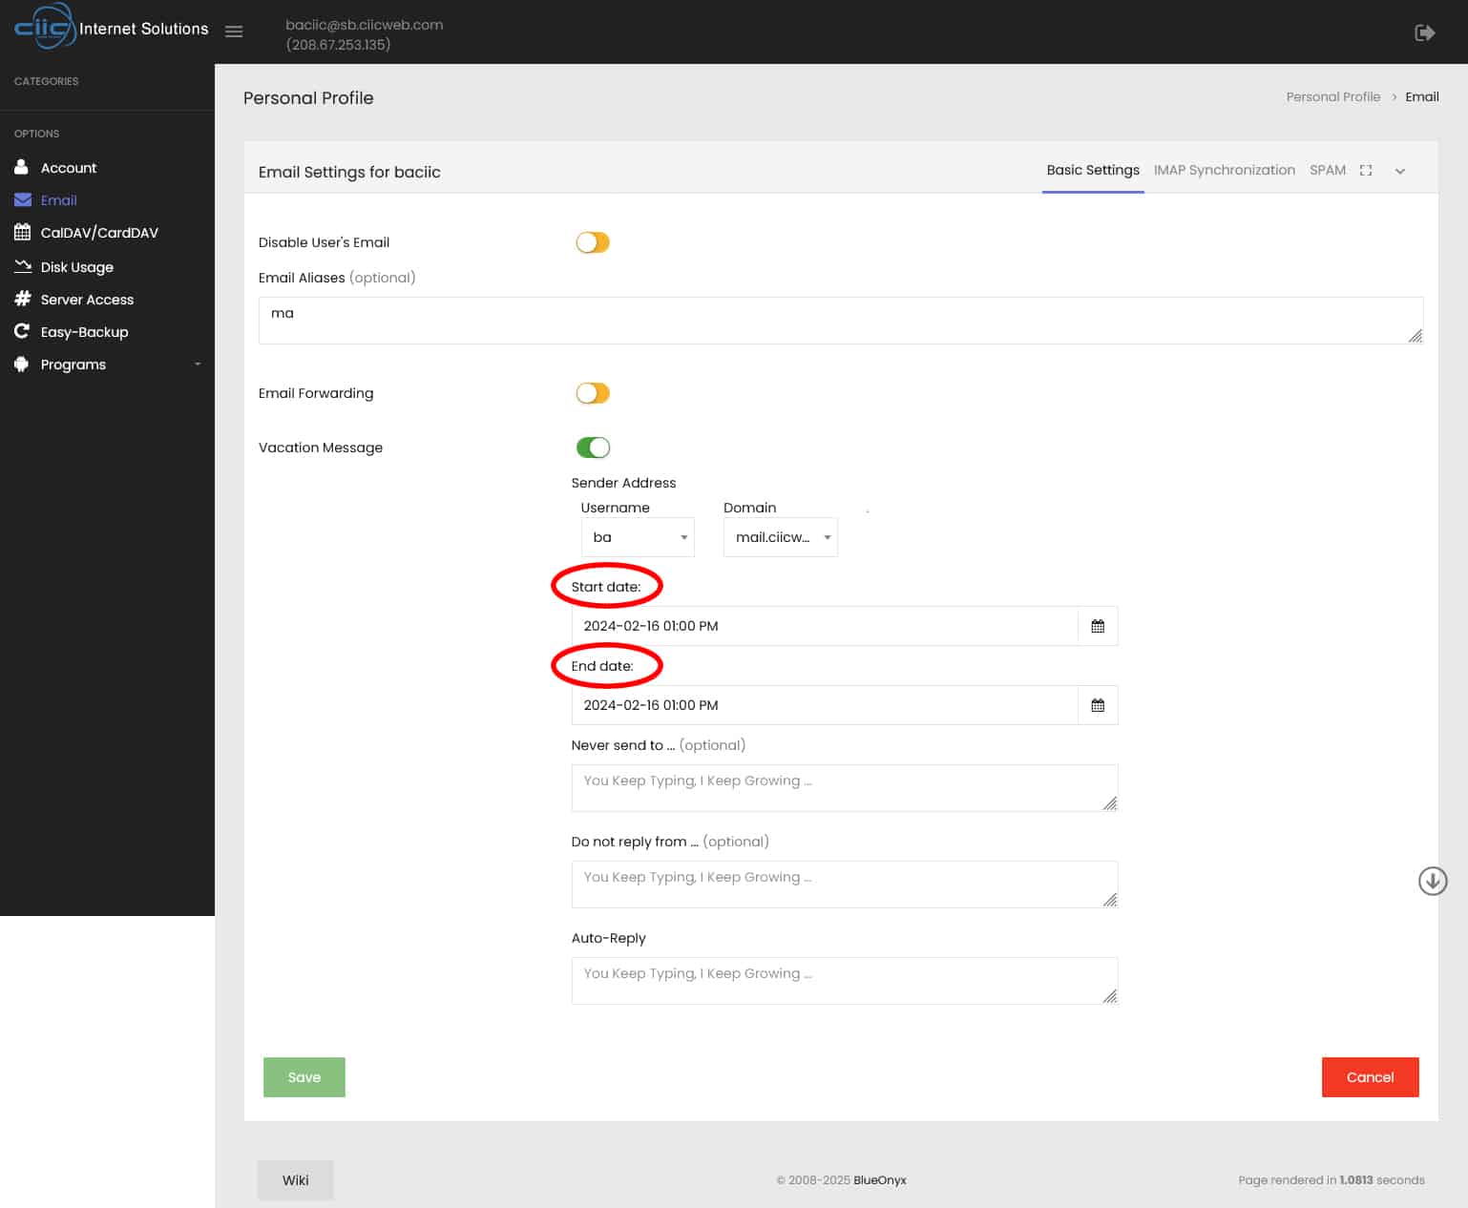The width and height of the screenshot is (1468, 1208).
Task: Click the CIIC Internet Solutions logo
Action: pyautogui.click(x=111, y=27)
